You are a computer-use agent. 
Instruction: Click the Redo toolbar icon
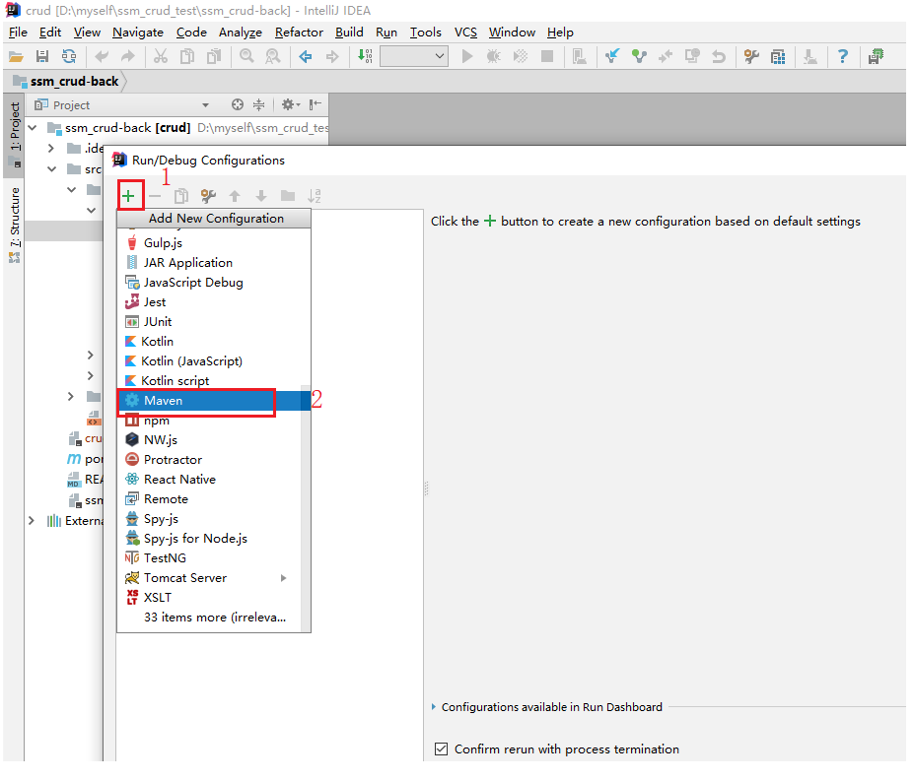point(127,56)
